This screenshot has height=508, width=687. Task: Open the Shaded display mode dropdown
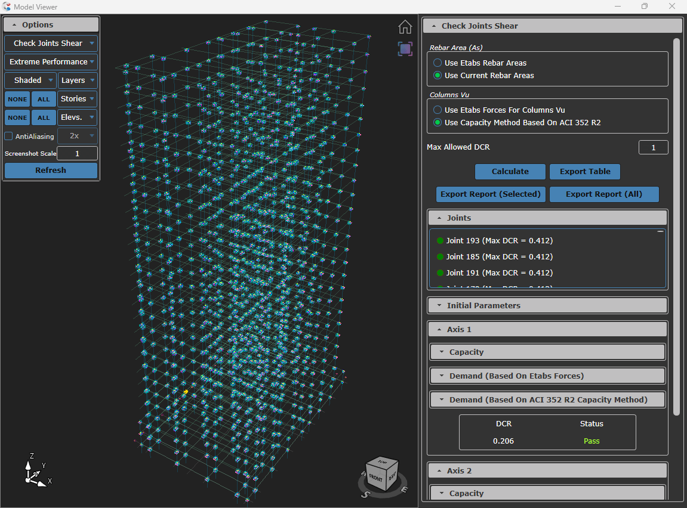pyautogui.click(x=30, y=80)
